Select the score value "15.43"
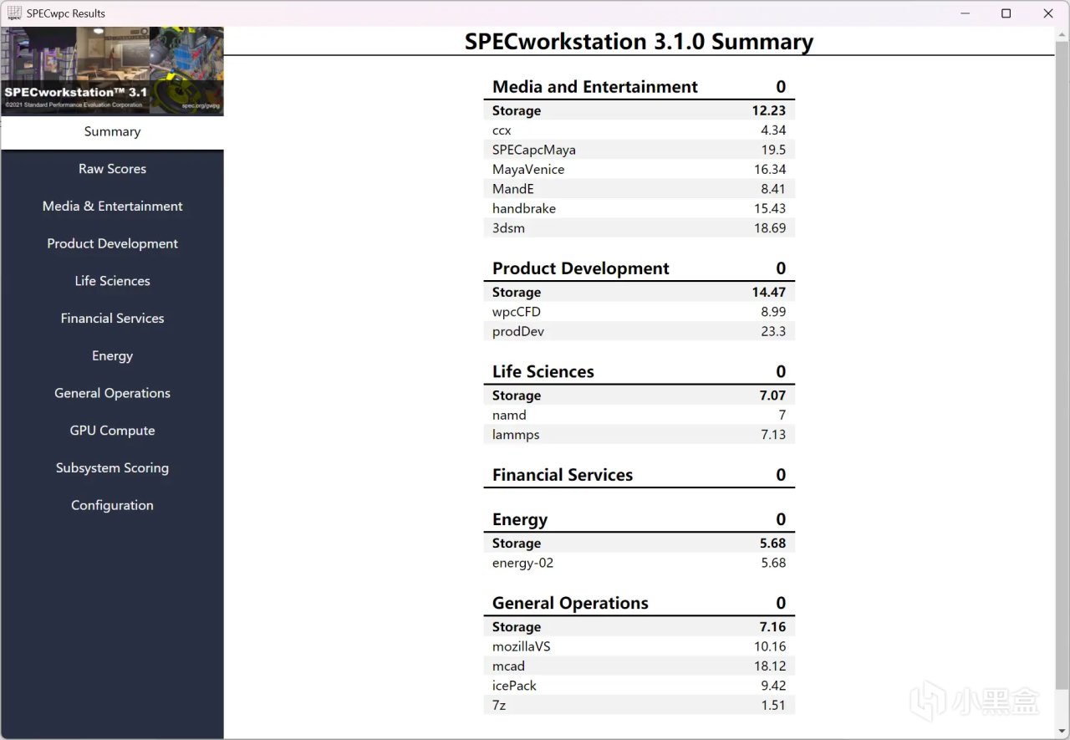 [x=770, y=208]
